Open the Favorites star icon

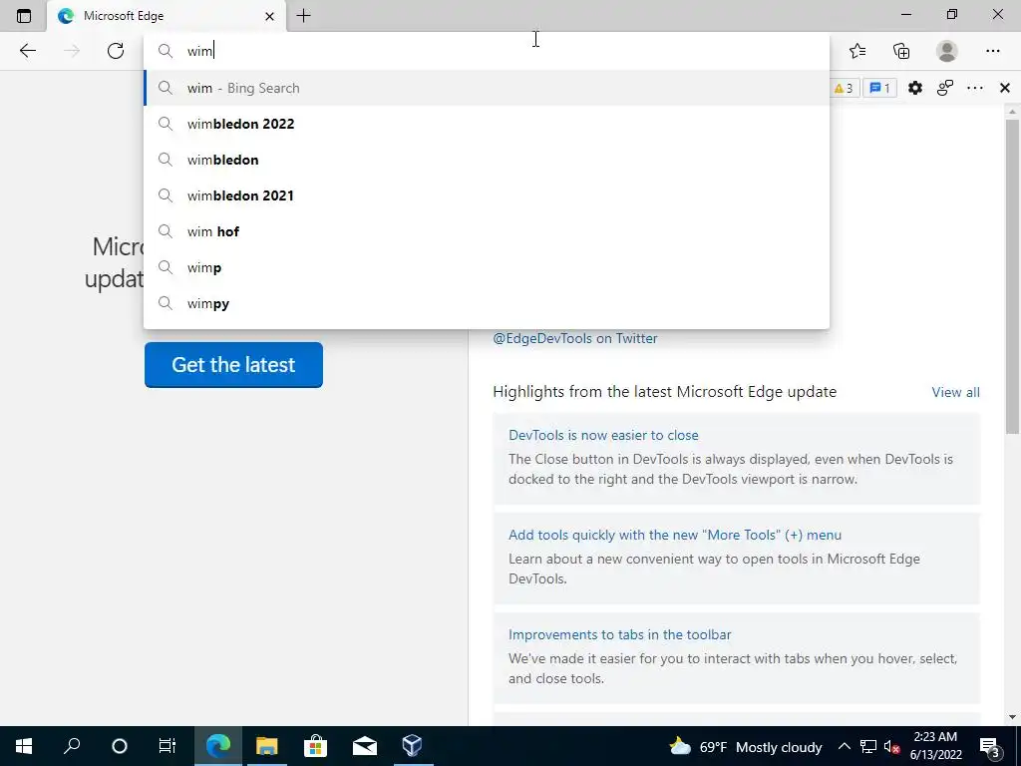pyautogui.click(x=857, y=51)
